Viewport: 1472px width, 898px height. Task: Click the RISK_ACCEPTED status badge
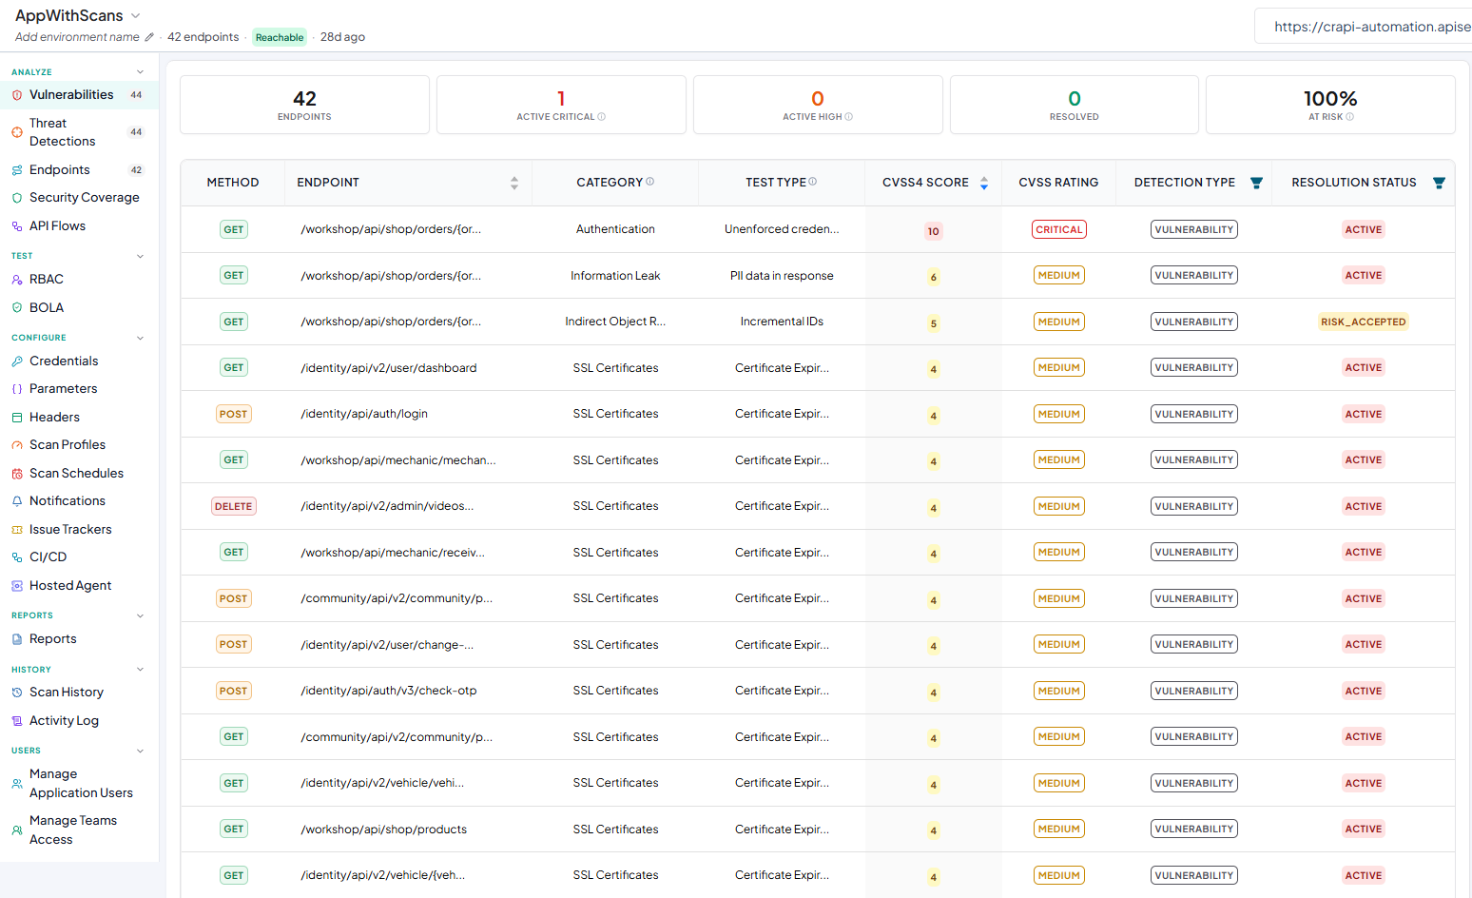click(x=1363, y=322)
